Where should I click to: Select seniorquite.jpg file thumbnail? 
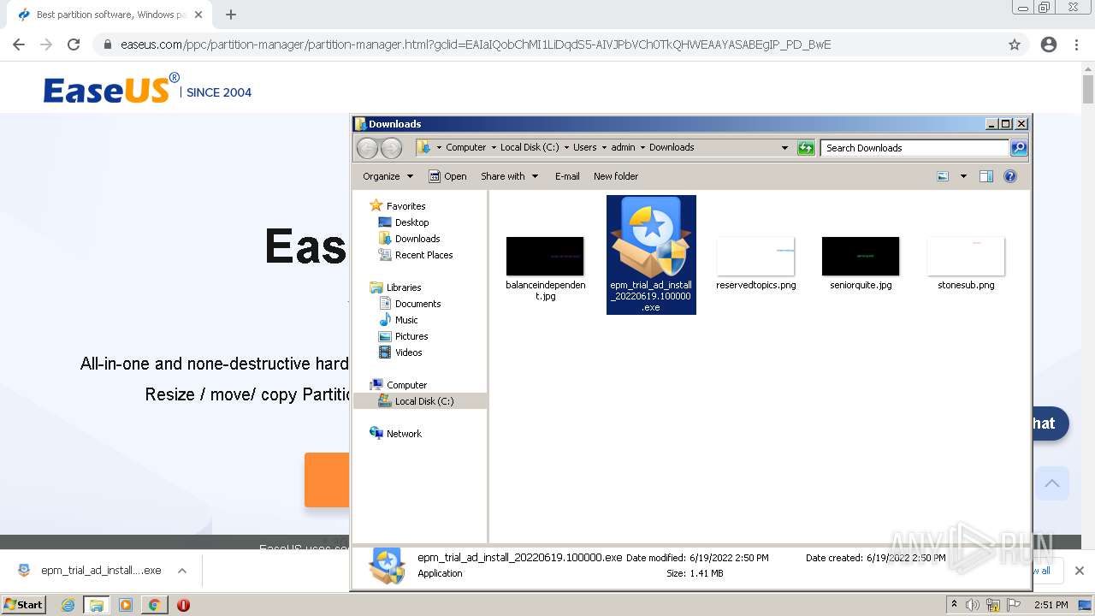(861, 257)
